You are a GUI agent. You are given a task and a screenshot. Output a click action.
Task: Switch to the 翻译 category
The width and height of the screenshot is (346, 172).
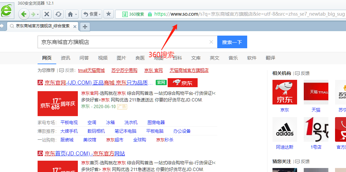(x=270, y=58)
